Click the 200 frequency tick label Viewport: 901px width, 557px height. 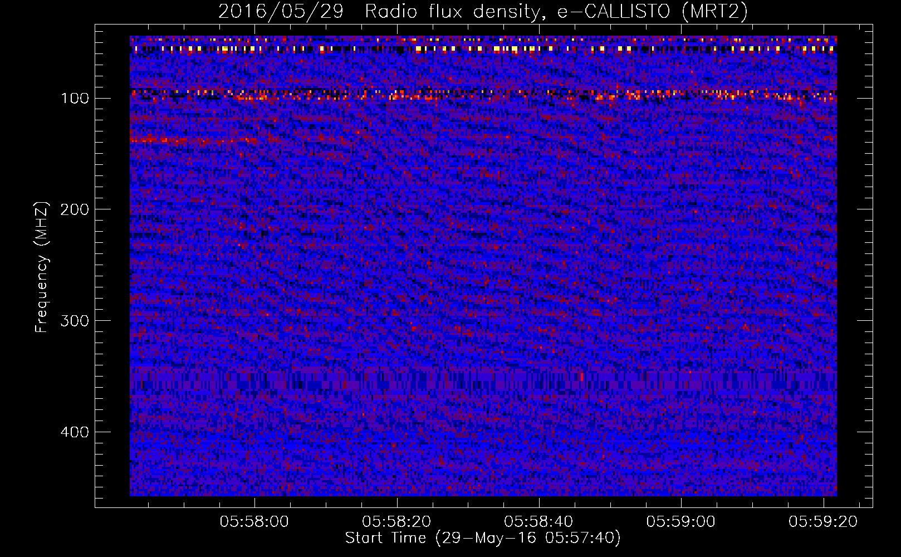pos(75,209)
